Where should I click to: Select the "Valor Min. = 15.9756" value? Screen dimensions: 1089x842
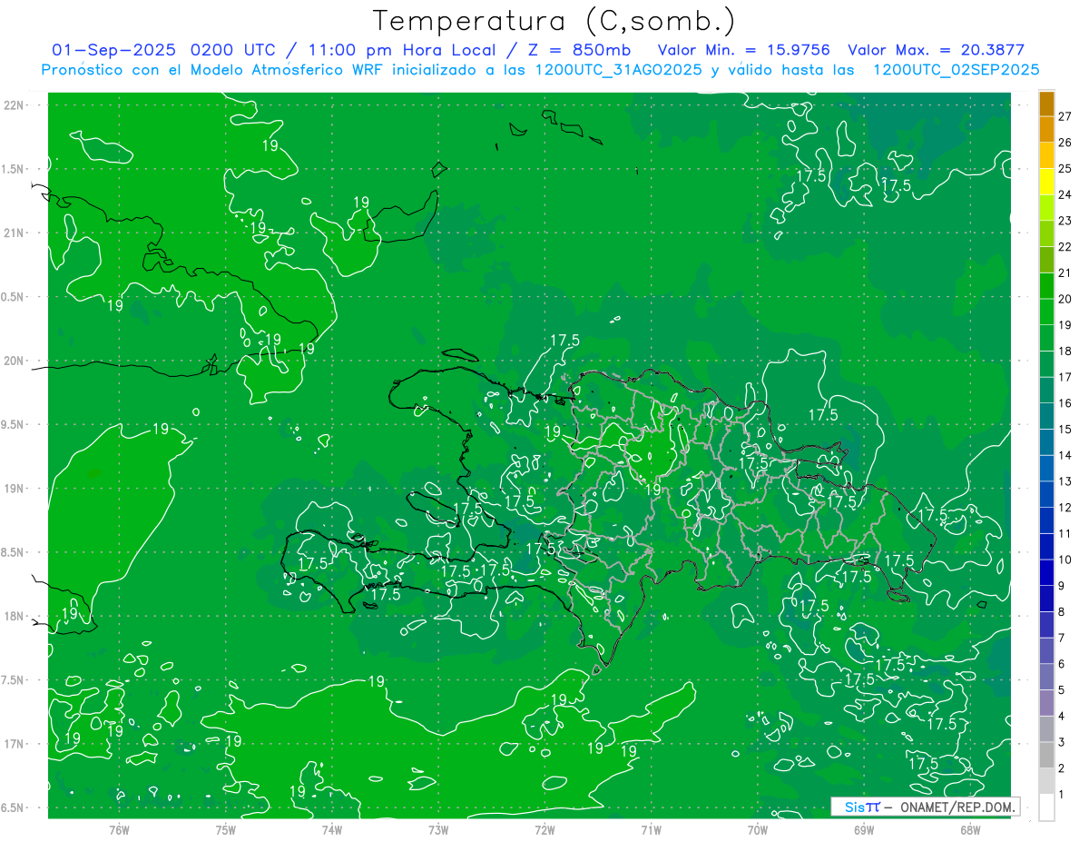pyautogui.click(x=744, y=50)
